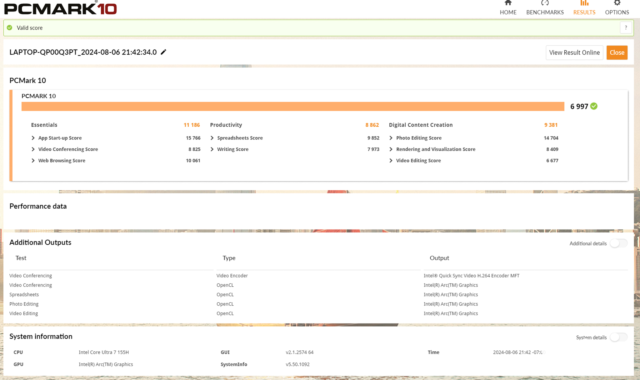
Task: Click the question mark help icon
Action: point(626,27)
